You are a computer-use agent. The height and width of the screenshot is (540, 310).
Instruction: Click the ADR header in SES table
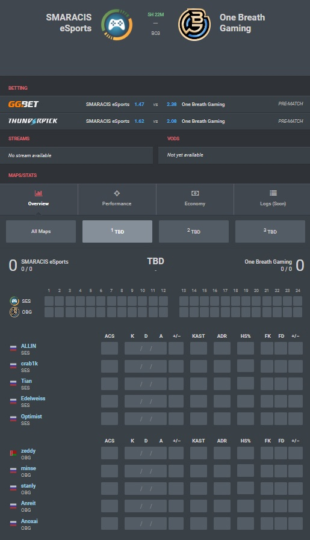click(222, 336)
